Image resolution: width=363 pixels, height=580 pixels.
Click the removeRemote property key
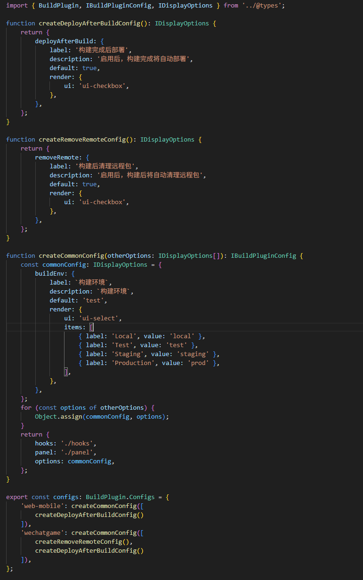57,158
